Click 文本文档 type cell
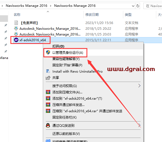162x142 pixels. 132,23
